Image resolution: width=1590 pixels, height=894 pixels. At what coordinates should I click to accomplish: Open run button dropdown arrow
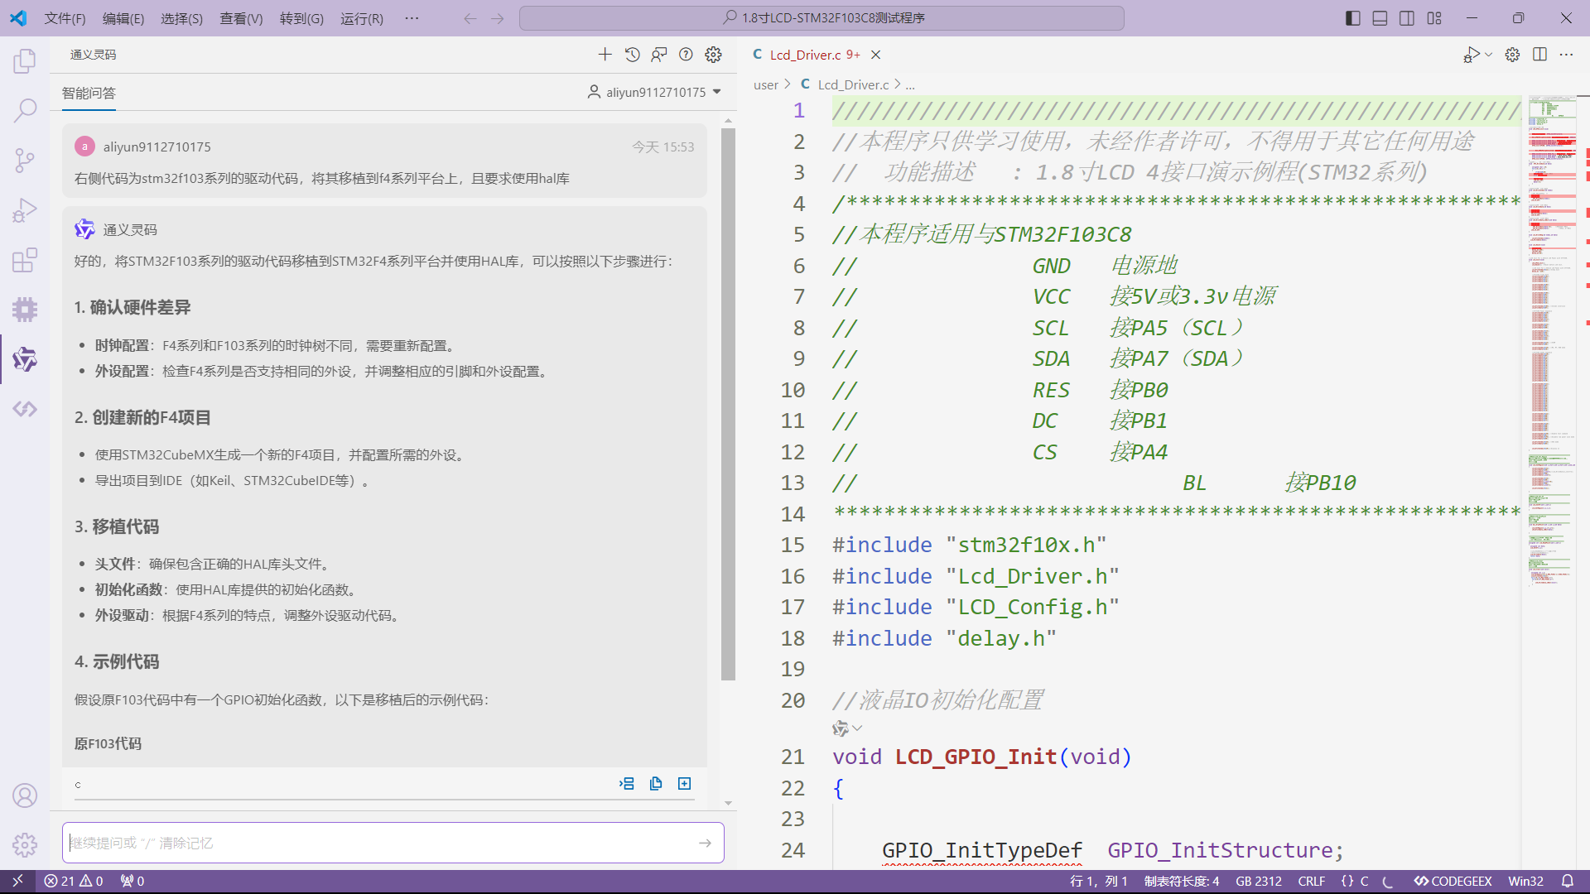1488,55
